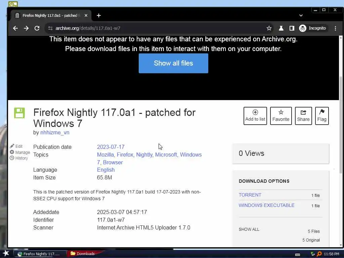Viewport: 344px width, 258px height.
Task: Click the scrollbar up arrow
Action: 341,38
